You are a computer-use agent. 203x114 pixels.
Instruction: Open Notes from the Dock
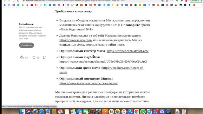coord(67,111)
